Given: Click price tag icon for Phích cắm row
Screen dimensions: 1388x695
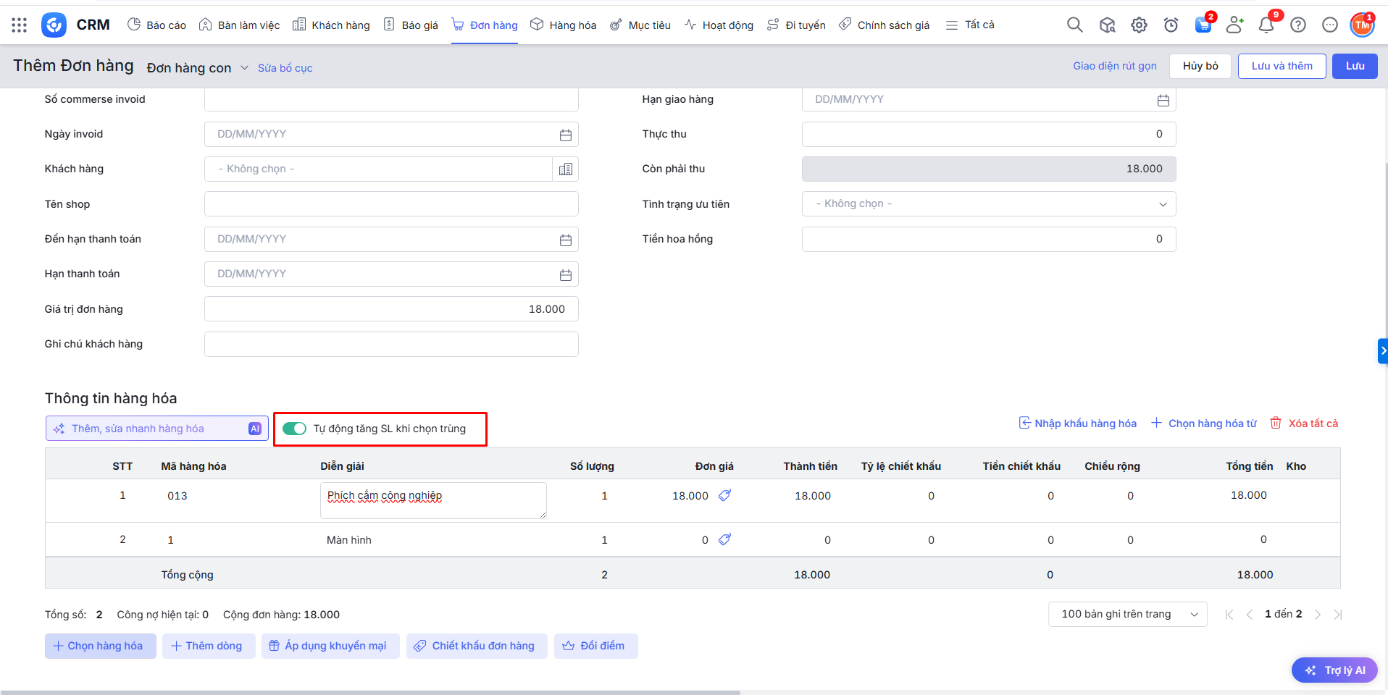Looking at the screenshot, I should [724, 496].
